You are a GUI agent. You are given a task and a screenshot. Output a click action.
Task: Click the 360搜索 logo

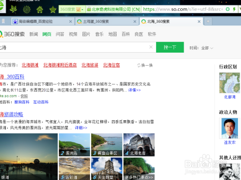tap(12, 34)
